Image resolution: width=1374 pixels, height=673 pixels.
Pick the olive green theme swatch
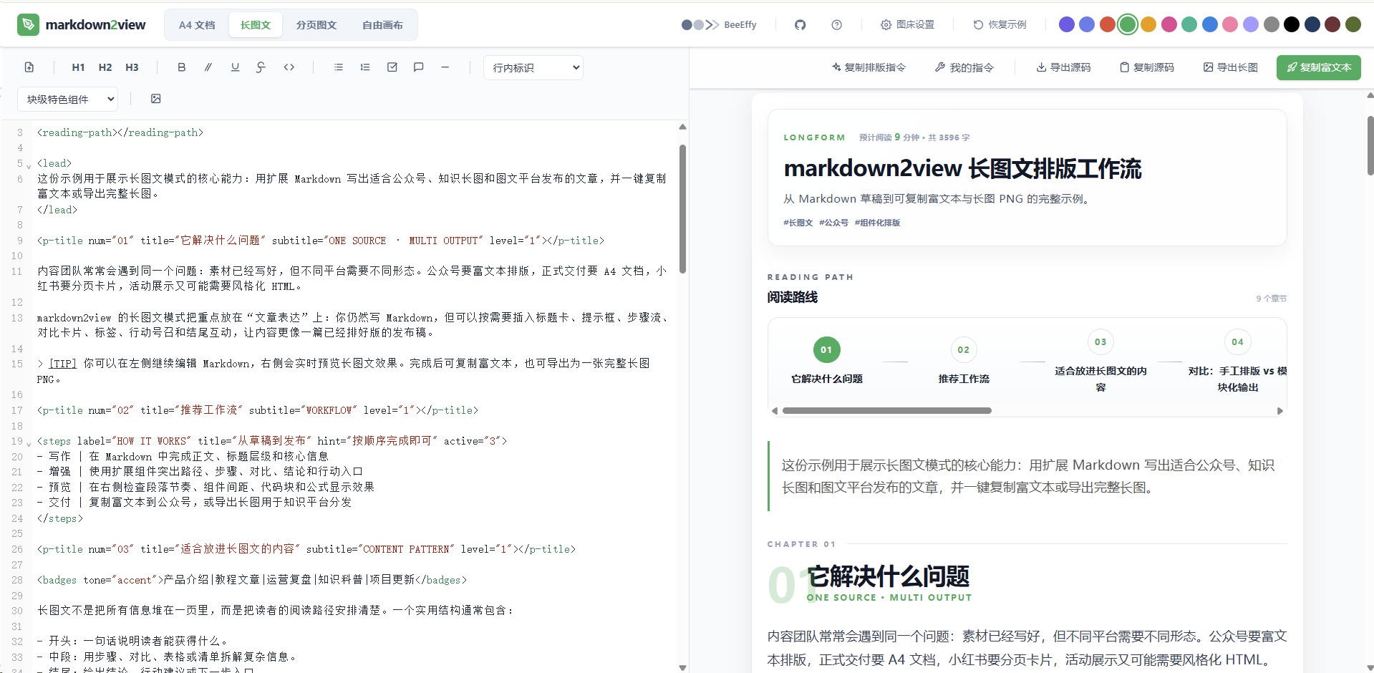click(x=1353, y=24)
